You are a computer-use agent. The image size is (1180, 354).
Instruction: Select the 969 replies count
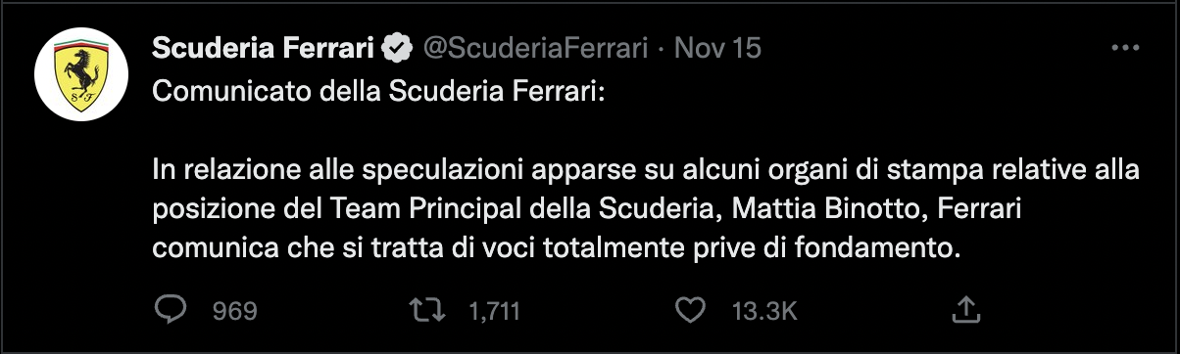click(235, 311)
